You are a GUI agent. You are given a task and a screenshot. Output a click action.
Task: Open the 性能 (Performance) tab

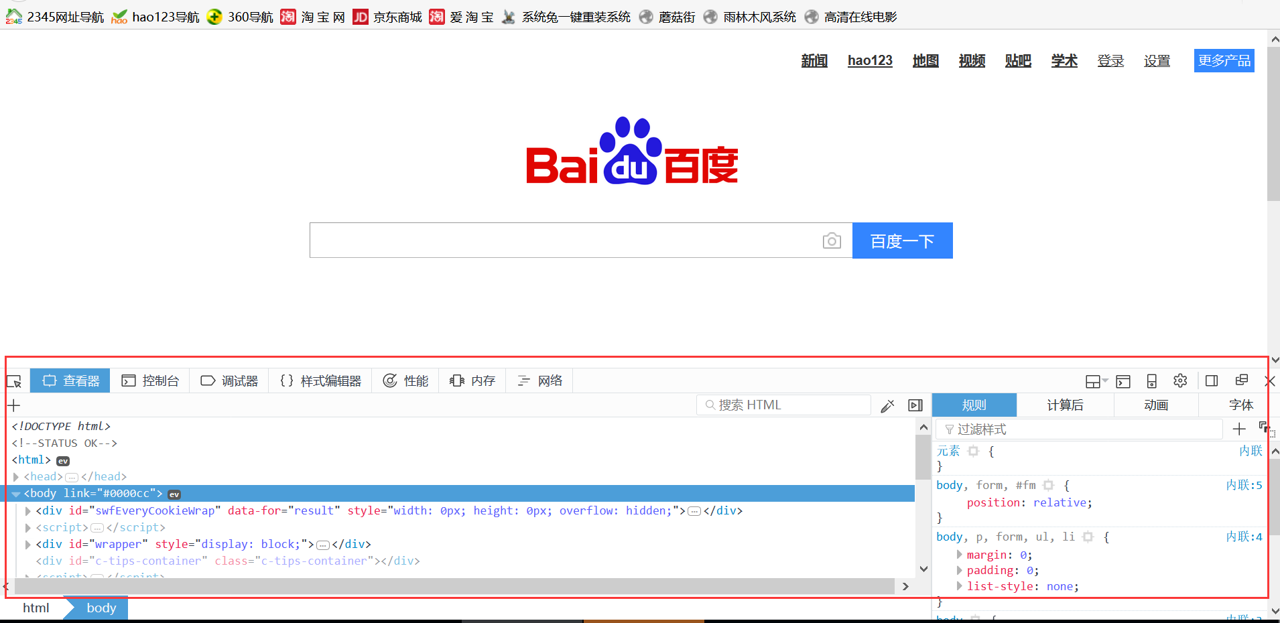405,380
